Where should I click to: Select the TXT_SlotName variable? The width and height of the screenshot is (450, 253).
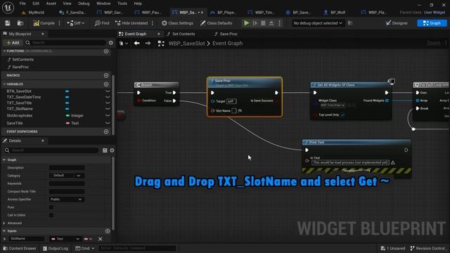click(20, 109)
